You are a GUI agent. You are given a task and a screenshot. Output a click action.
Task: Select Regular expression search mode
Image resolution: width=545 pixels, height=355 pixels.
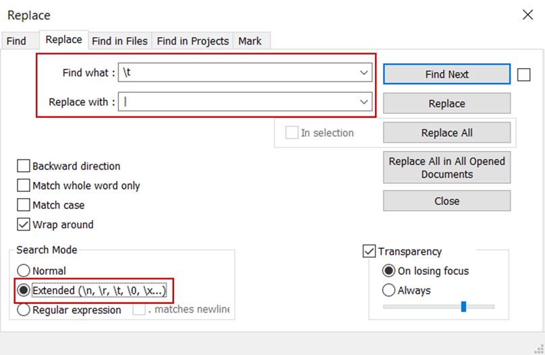(24, 310)
